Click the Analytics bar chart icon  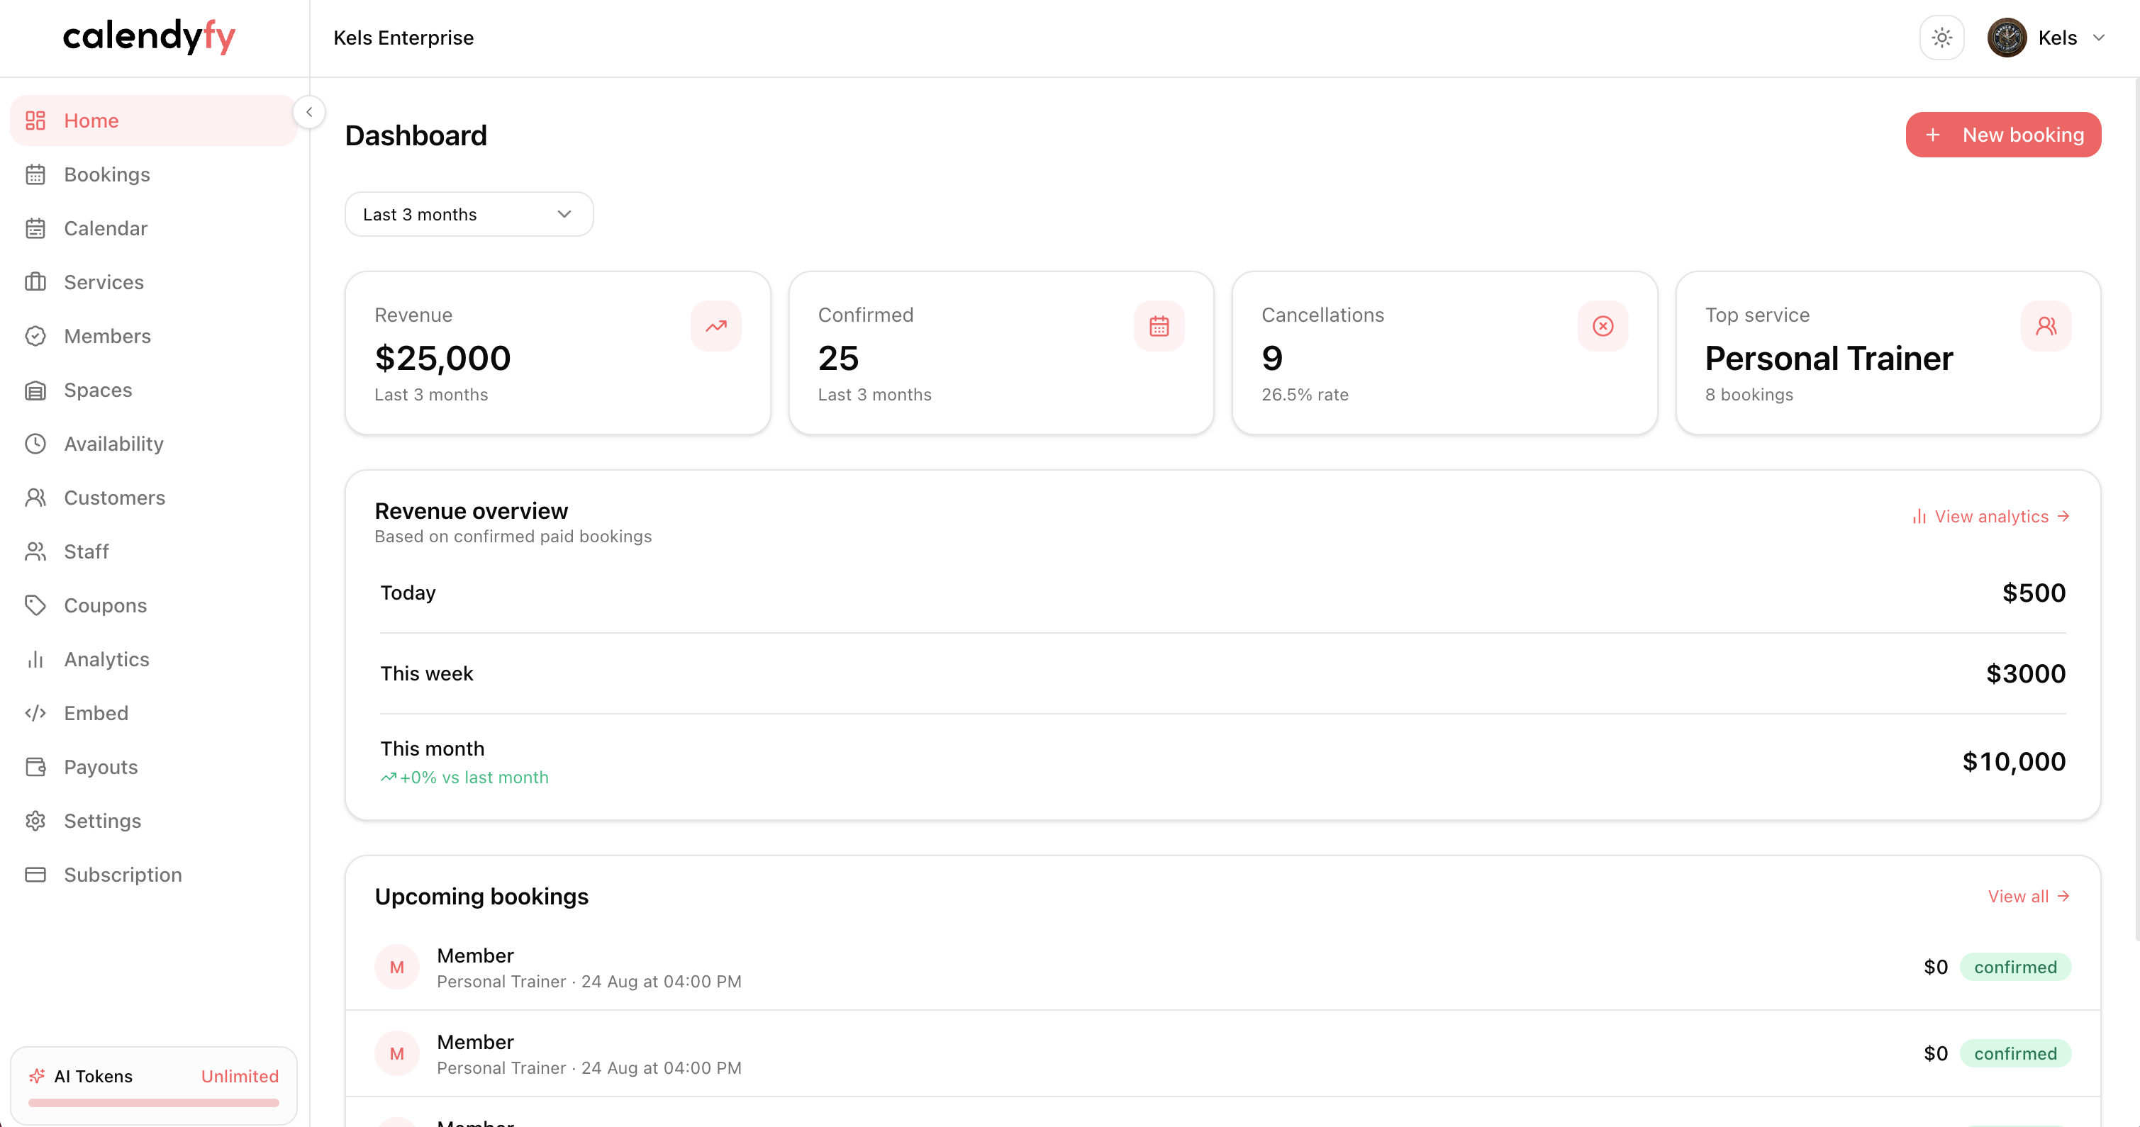(35, 659)
